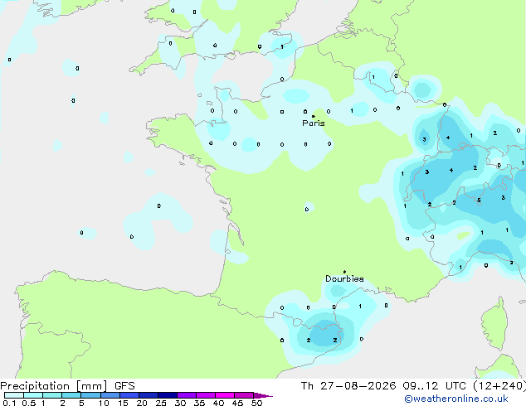Image resolution: width=526 pixels, height=406 pixels.
Task: Click the legend arrow tip past 50
Action: (x=263, y=395)
